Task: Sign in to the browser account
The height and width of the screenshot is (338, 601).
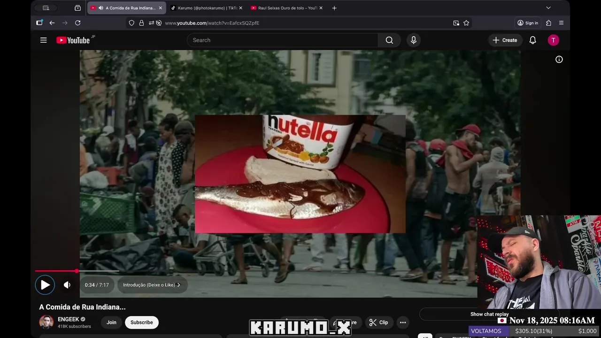Action: (x=528, y=23)
